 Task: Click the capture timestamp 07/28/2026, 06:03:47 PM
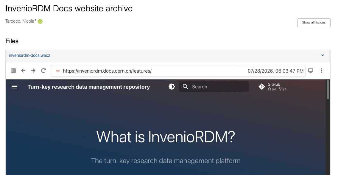point(275,71)
